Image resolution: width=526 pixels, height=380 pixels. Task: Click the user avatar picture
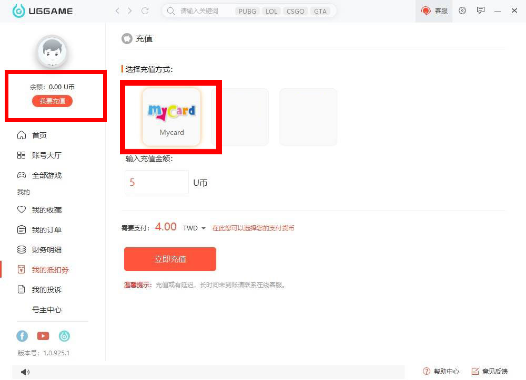tap(52, 52)
